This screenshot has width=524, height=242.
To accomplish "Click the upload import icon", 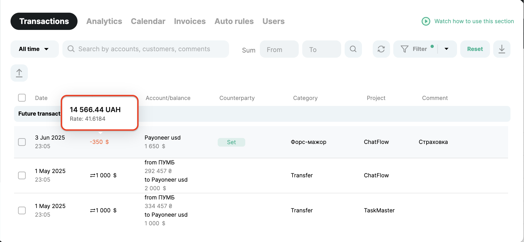I will tap(19, 73).
